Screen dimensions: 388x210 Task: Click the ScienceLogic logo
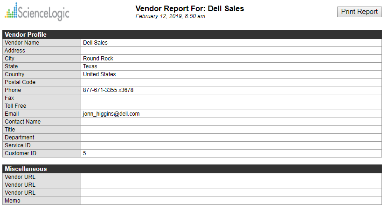pos(37,12)
